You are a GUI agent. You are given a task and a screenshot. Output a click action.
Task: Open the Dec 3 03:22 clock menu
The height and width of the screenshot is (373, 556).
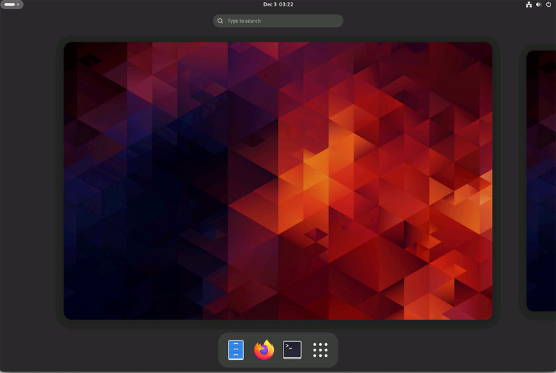tap(278, 4)
